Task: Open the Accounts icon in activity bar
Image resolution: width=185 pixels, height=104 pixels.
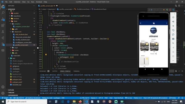Action: click(3, 87)
